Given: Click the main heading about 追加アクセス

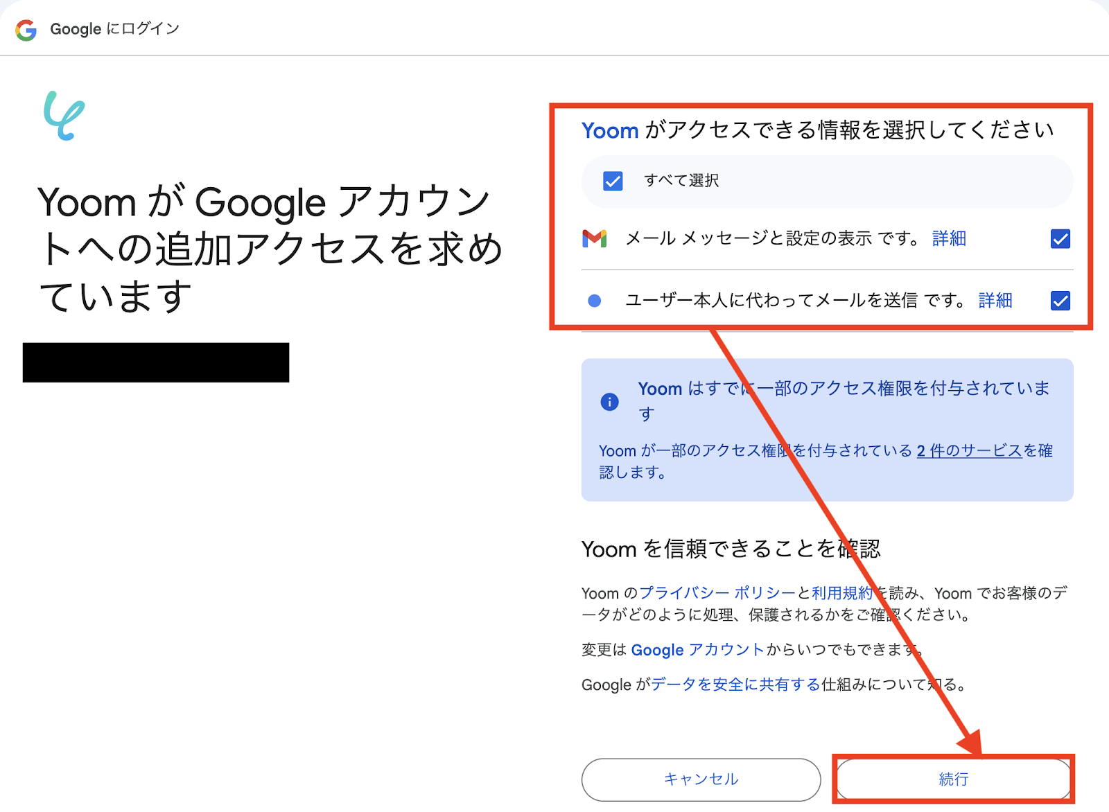Looking at the screenshot, I should tap(270, 249).
